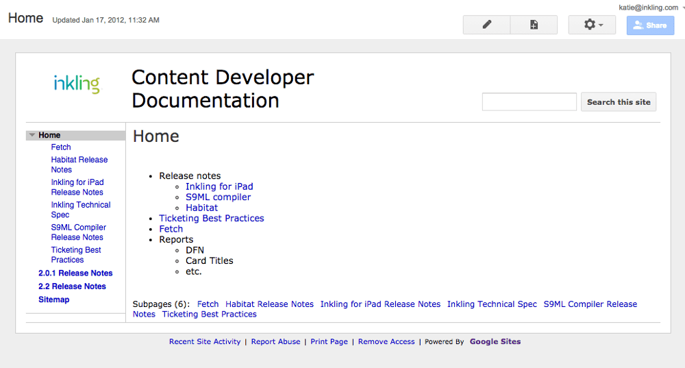
Task: Open Ticketing Best Practices subpage link
Action: coord(209,315)
